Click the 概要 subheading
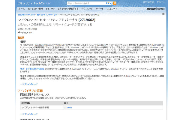The height and width of the screenshot is (120, 183). [x=23, y=42]
